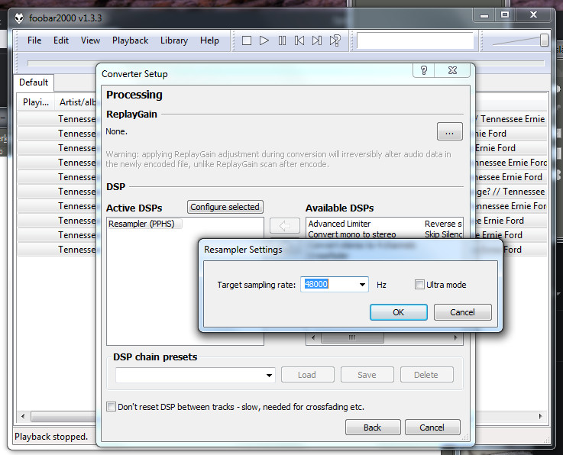
Task: Move DSP to active with left arrow
Action: [285, 226]
